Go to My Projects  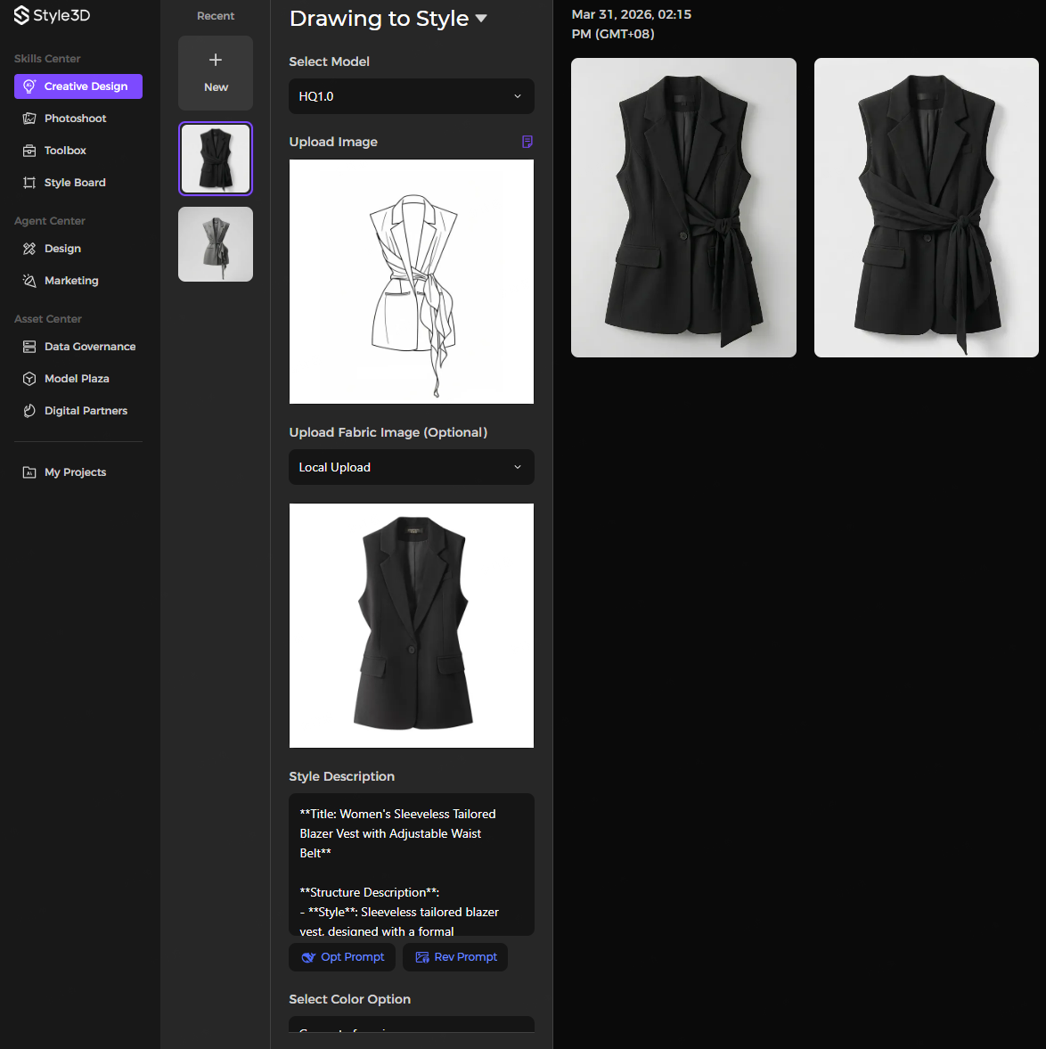pos(75,472)
